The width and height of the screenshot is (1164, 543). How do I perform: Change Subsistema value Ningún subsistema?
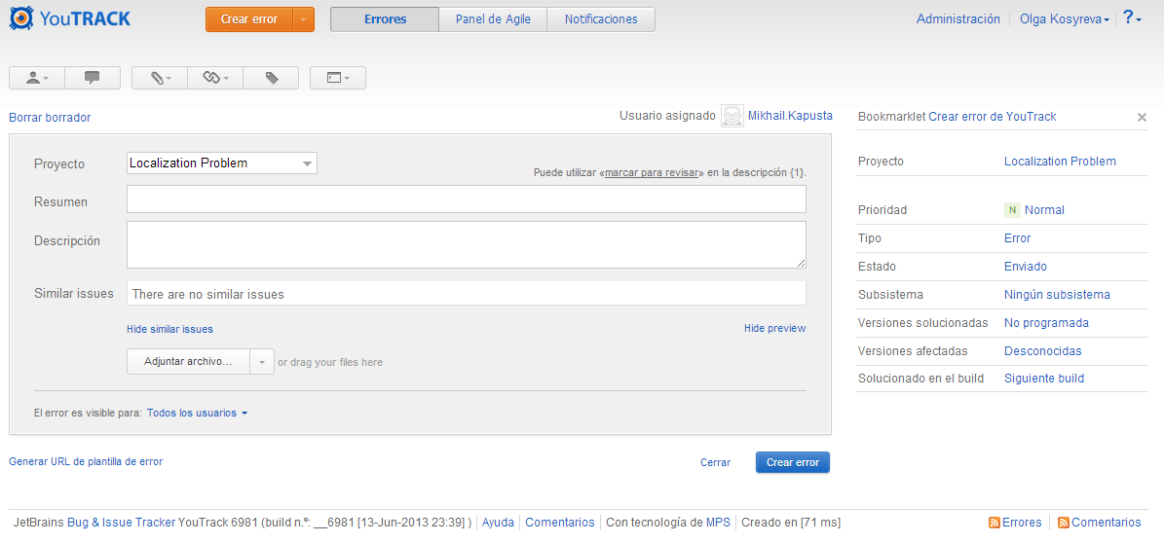tap(1057, 295)
